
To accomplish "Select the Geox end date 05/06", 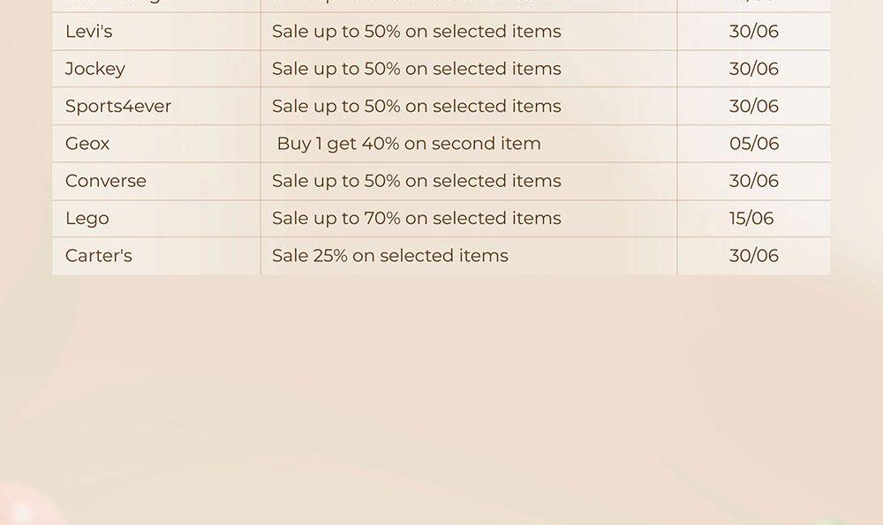I will (x=754, y=144).
